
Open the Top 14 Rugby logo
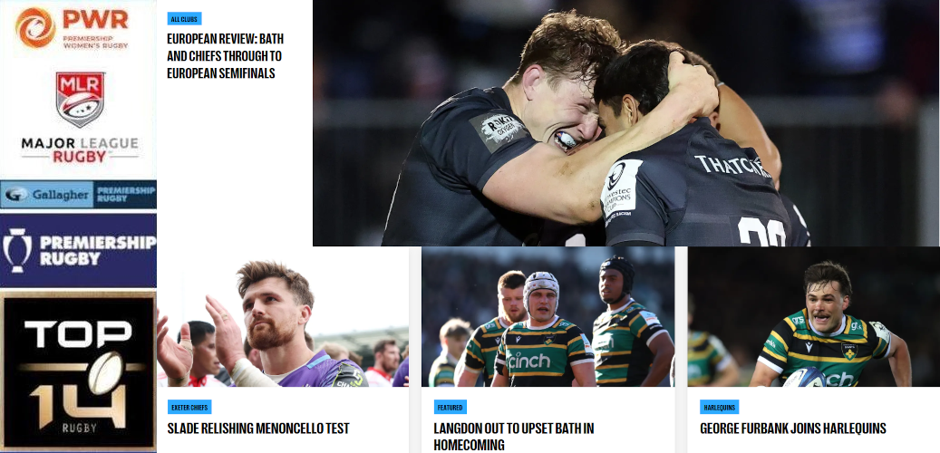[78, 371]
